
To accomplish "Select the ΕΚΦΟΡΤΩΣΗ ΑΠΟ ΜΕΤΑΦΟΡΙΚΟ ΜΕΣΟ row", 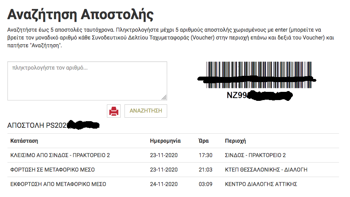I will (x=58, y=184).
